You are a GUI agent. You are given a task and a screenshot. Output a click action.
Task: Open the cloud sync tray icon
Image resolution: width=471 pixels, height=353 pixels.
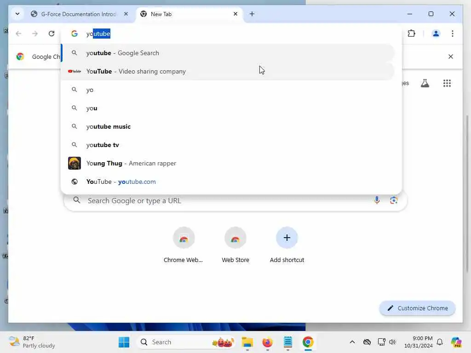367,342
